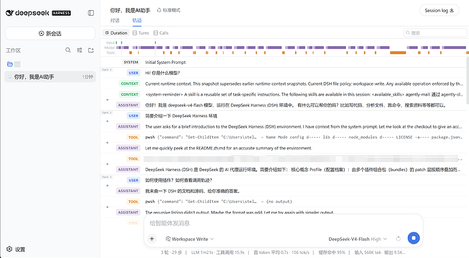Open settings at the sidebar bottom
This screenshot has height=258, width=469.
click(x=16, y=249)
